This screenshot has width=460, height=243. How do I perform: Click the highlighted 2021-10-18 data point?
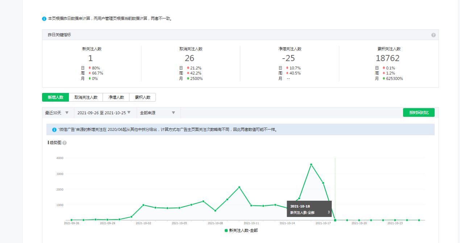(x=335, y=220)
